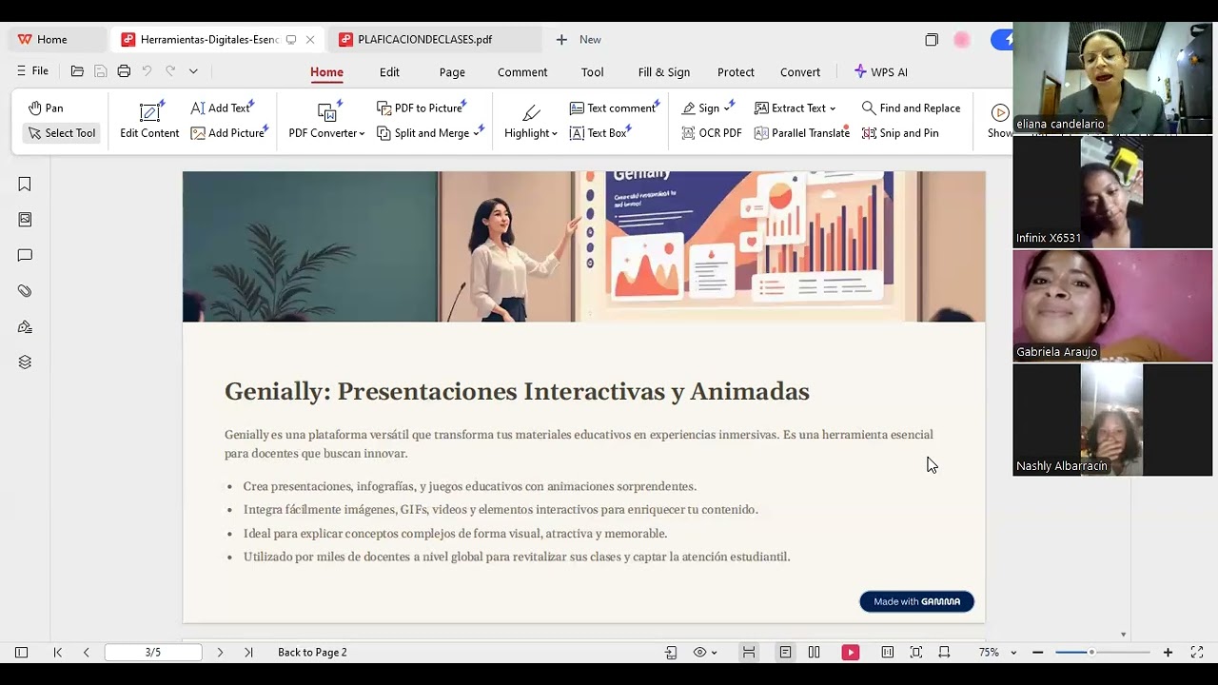Screen dimensions: 1218x685
Task: Open the Comments panel in the left sidebar
Action: click(25, 255)
